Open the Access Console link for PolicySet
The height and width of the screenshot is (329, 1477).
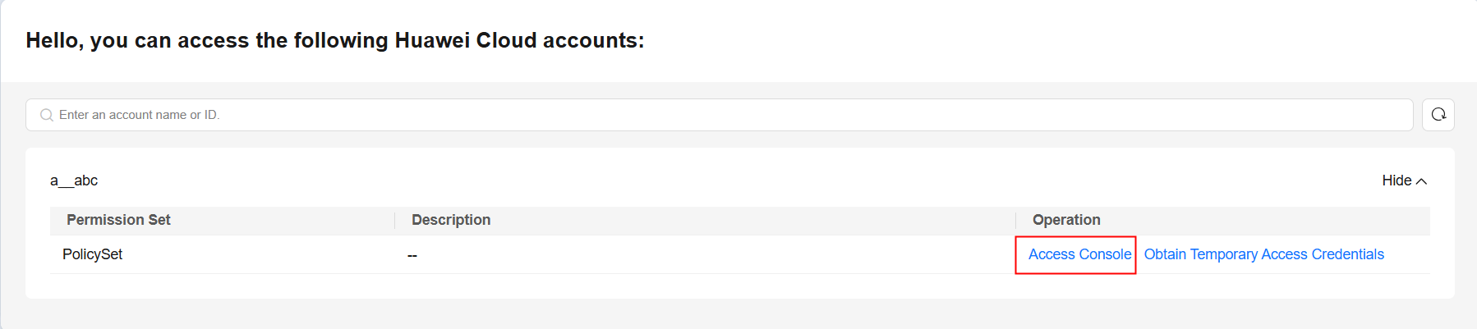tap(1079, 254)
